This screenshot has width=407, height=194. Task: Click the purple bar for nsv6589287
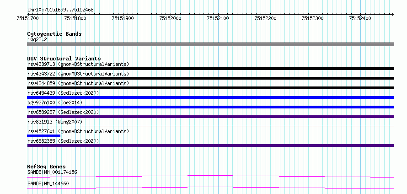click(x=210, y=117)
